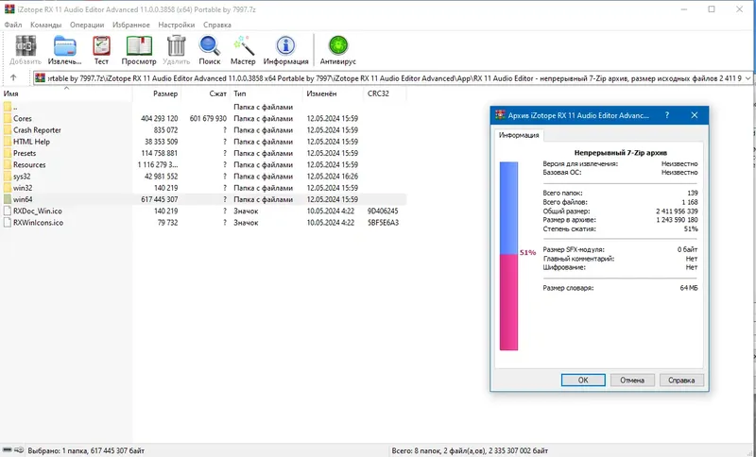Click the Cores folder icon
756x457 pixels.
click(8, 118)
